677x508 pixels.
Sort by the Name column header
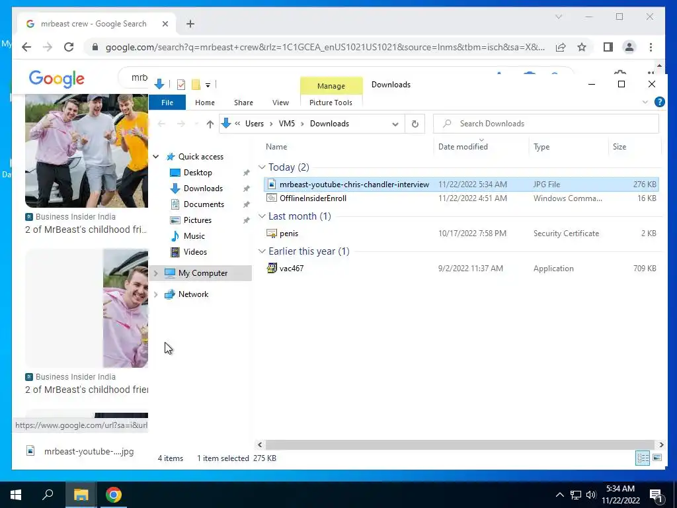click(x=276, y=147)
